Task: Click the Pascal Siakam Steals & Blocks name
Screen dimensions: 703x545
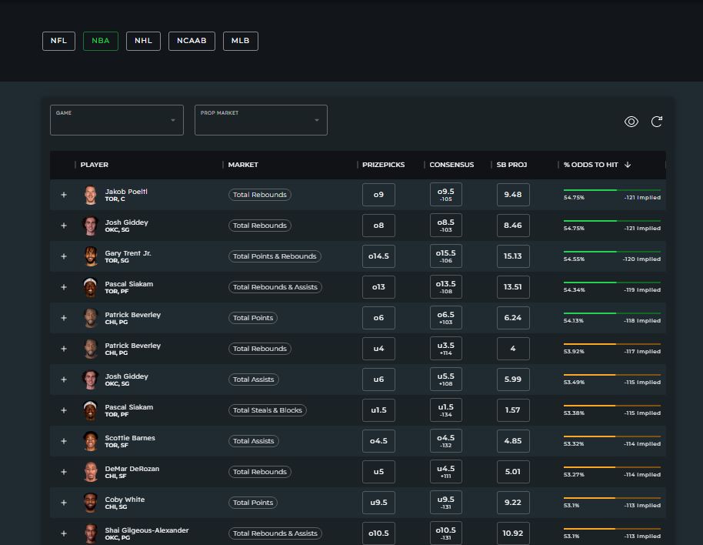Action: (x=129, y=407)
